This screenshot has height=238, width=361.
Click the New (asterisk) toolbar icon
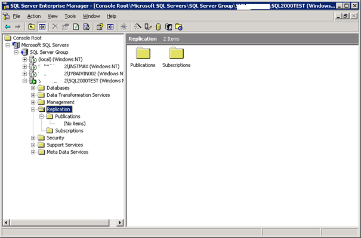(x=124, y=27)
